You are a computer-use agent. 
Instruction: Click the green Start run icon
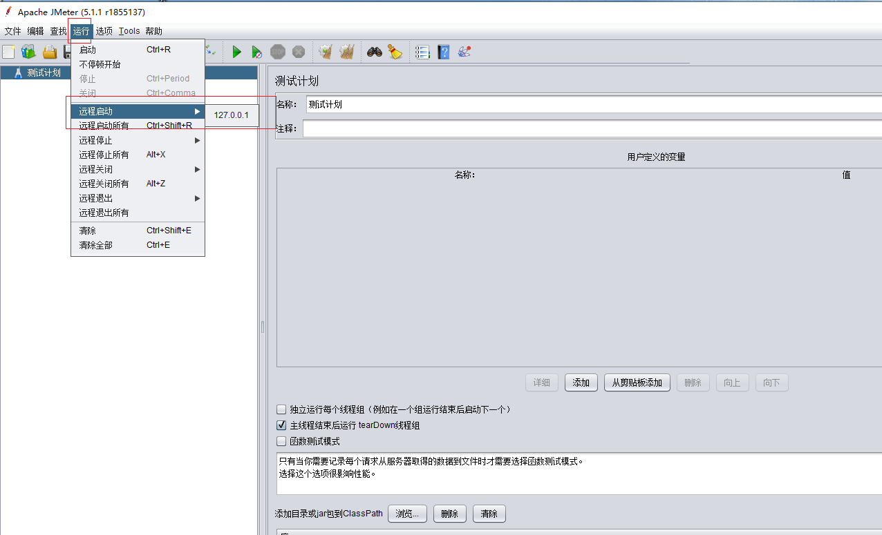pos(236,52)
